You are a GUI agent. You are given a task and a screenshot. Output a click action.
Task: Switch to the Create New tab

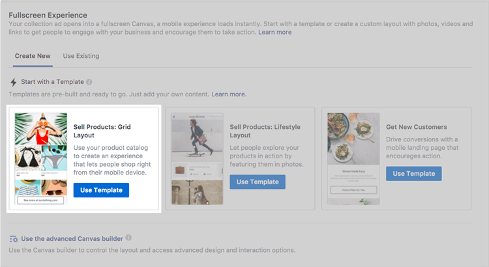click(33, 56)
